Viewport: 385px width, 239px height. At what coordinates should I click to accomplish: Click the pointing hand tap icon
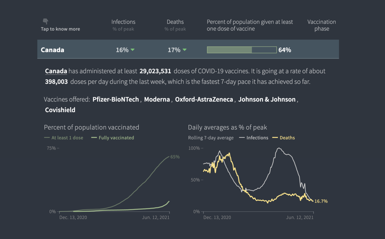(x=46, y=22)
